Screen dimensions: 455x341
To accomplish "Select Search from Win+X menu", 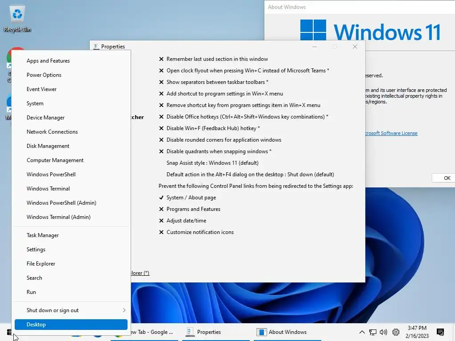I will click(x=71, y=278).
